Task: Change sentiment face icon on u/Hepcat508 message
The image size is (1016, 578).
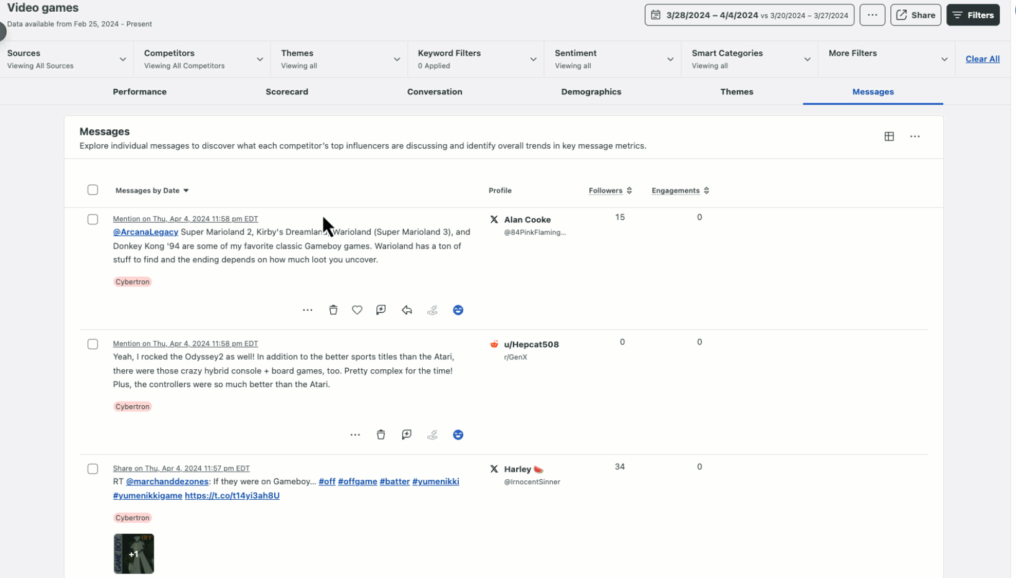Action: click(x=458, y=435)
